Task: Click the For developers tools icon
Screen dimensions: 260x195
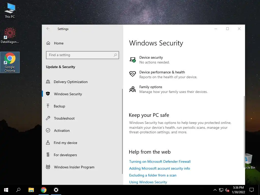Action: (x=48, y=155)
